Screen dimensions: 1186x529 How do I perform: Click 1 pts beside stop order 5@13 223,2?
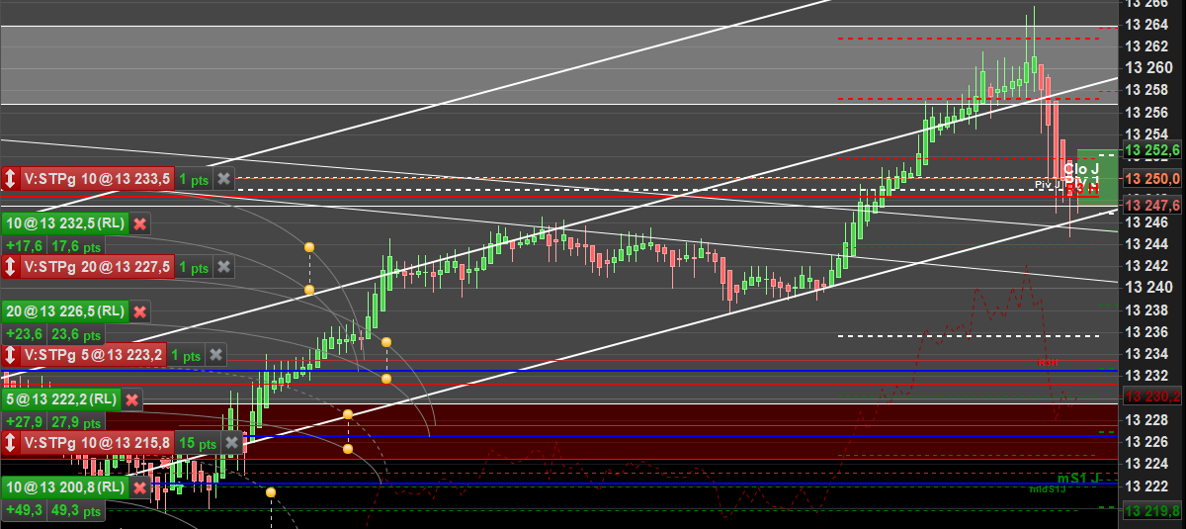[x=187, y=355]
